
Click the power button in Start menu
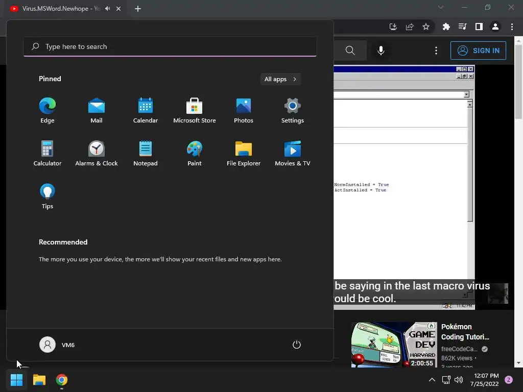(x=297, y=345)
